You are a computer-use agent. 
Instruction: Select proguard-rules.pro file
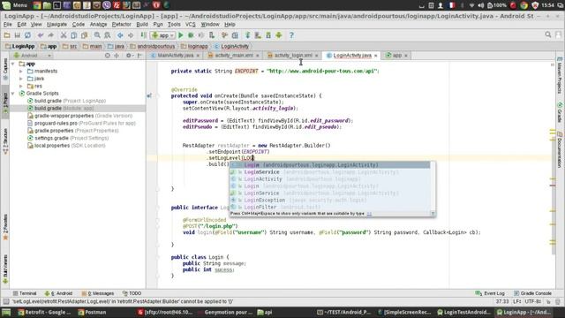pos(81,124)
